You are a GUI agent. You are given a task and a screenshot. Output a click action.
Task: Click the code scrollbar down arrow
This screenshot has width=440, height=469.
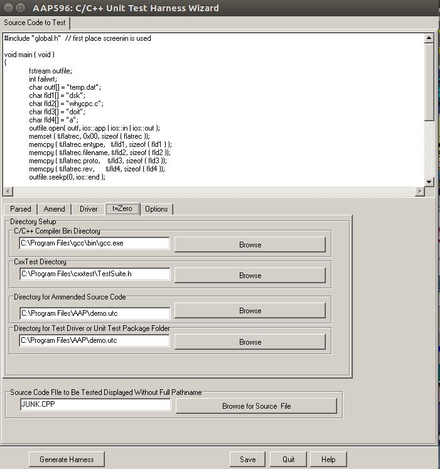pos(429,181)
